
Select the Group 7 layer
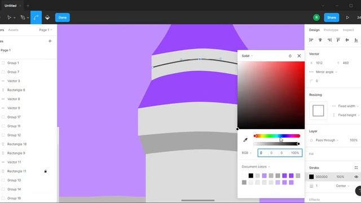pyautogui.click(x=14, y=72)
